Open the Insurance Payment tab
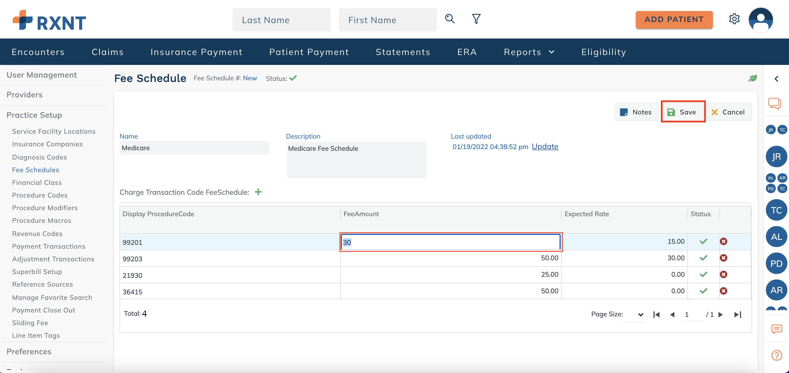This screenshot has height=373, width=789. coord(196,52)
